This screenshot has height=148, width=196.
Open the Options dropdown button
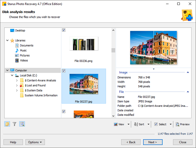point(35,142)
